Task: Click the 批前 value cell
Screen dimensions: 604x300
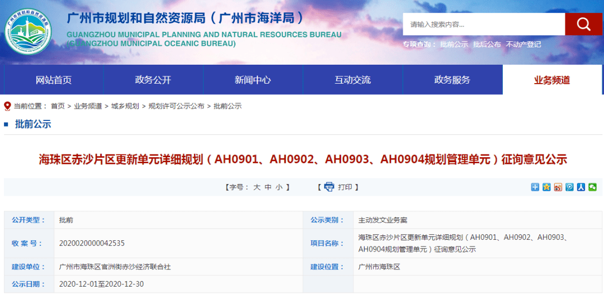Action: (178, 220)
